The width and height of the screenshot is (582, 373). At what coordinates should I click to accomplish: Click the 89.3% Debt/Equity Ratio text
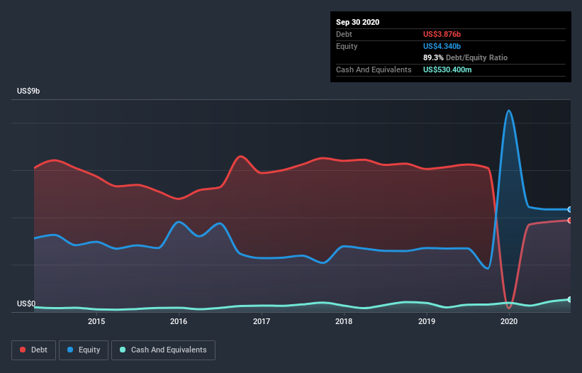[465, 58]
